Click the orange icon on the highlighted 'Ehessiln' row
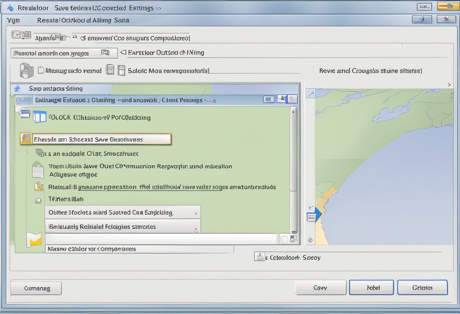The width and height of the screenshot is (460, 314). point(26,139)
